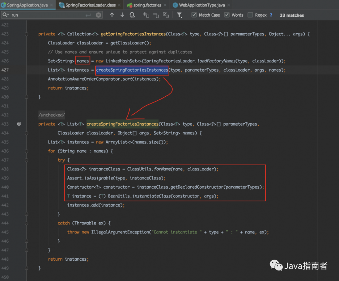Collapse the for-loop fold arrow at line 436
339x281 pixels.
[x=26, y=151]
